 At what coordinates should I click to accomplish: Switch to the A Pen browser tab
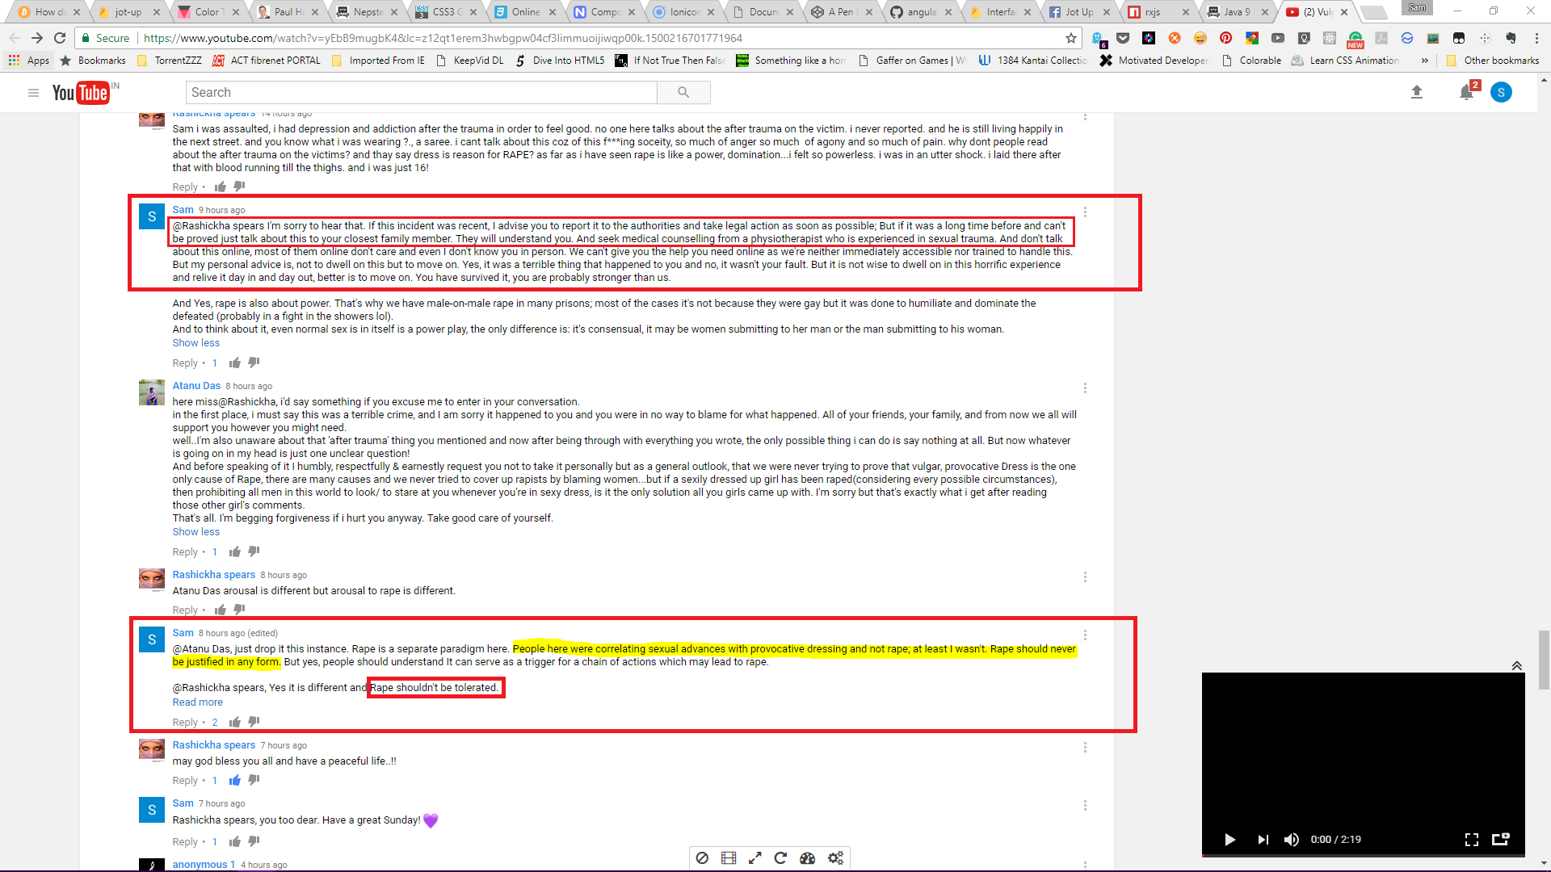(840, 12)
